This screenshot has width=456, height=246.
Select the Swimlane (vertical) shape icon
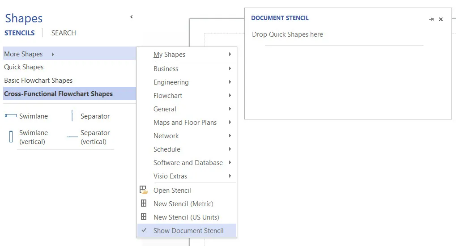pos(11,137)
